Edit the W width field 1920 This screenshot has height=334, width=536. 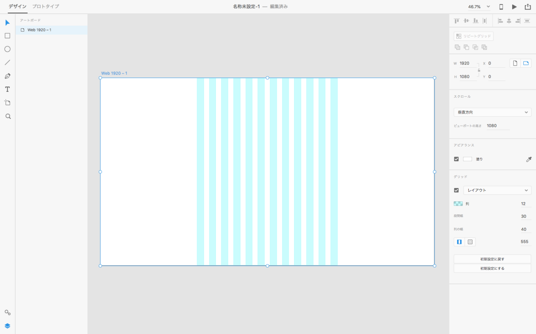(x=468, y=63)
